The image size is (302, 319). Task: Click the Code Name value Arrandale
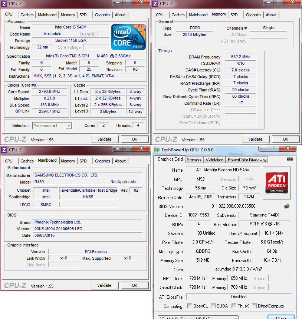click(52, 34)
